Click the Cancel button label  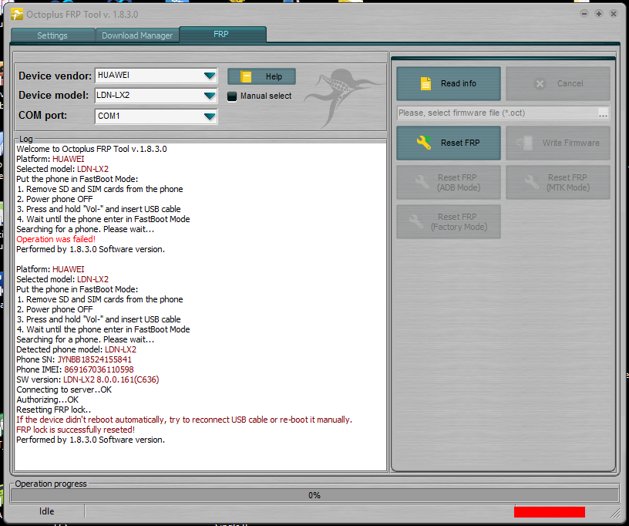click(x=570, y=83)
